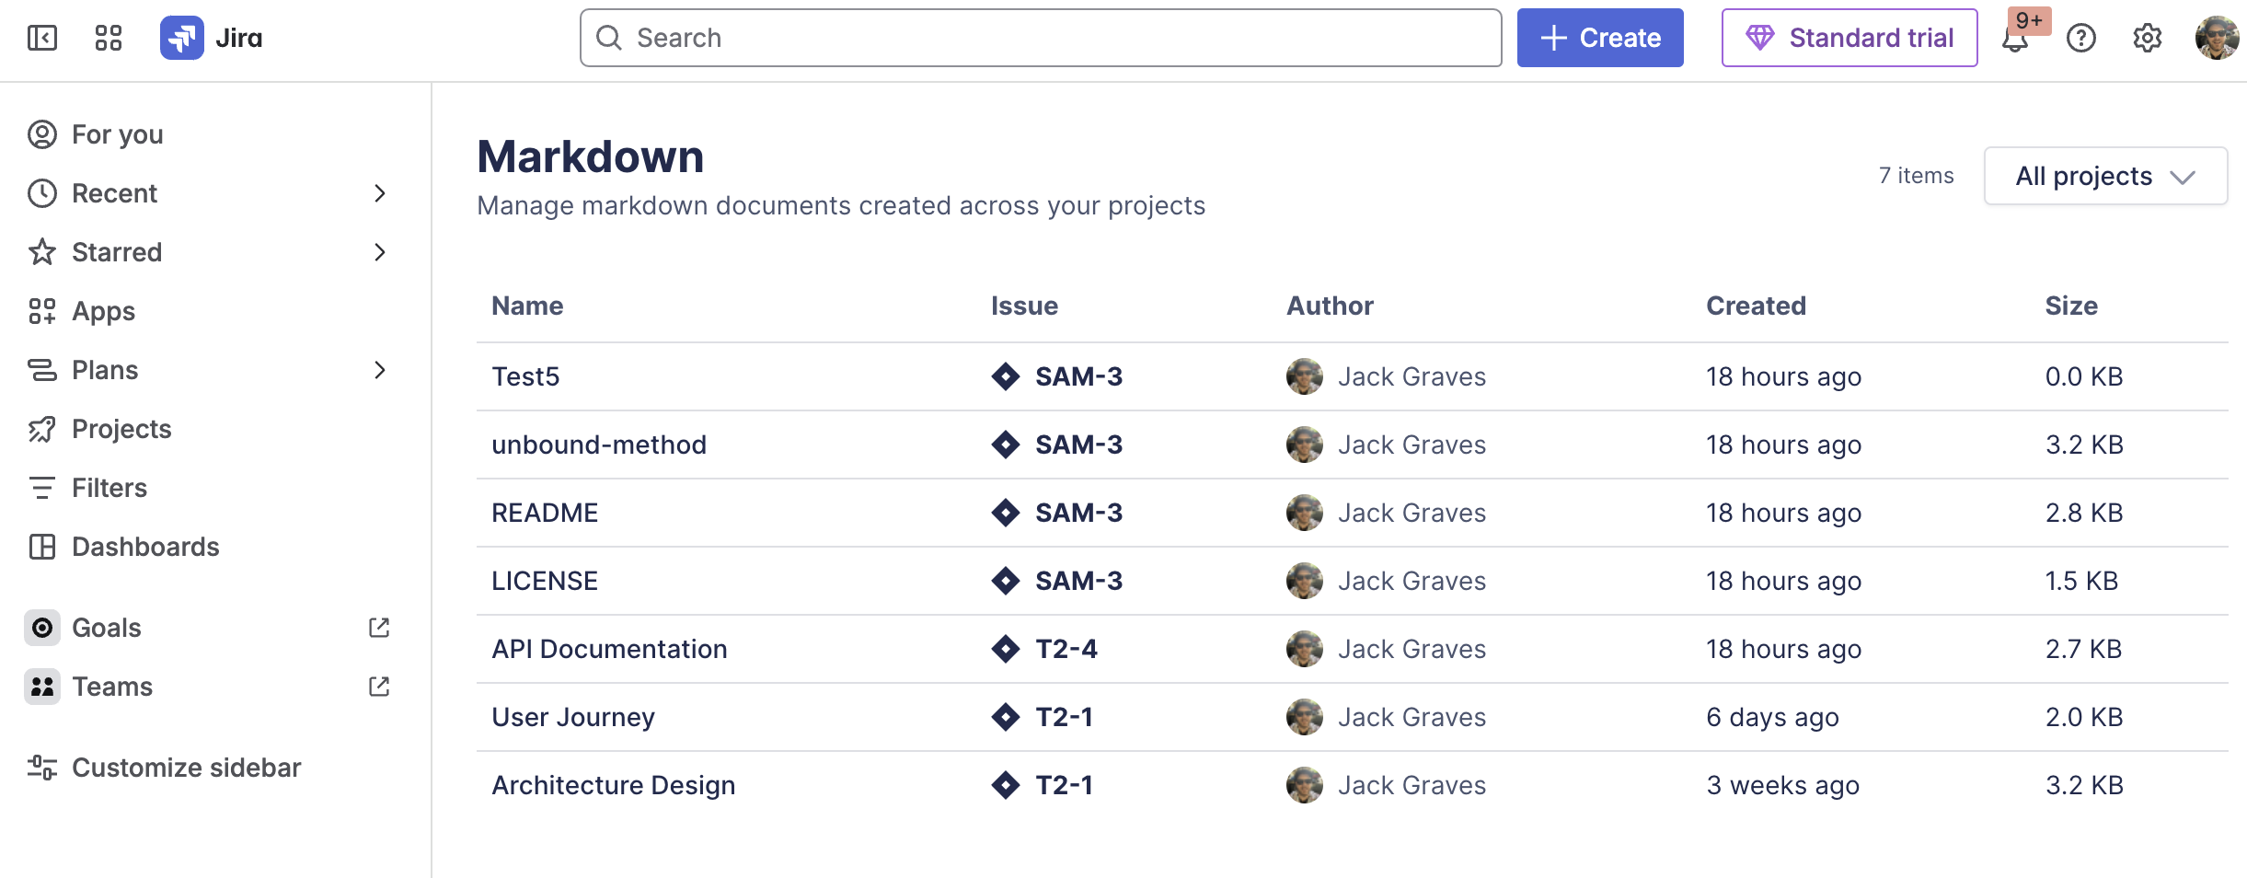The height and width of the screenshot is (878, 2247).
Task: Open the app switcher grid icon
Action: (108, 37)
